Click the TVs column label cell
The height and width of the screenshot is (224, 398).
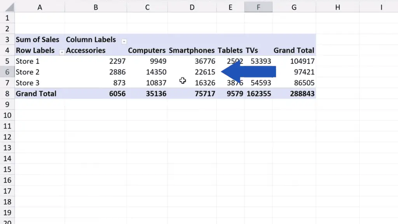click(x=252, y=51)
